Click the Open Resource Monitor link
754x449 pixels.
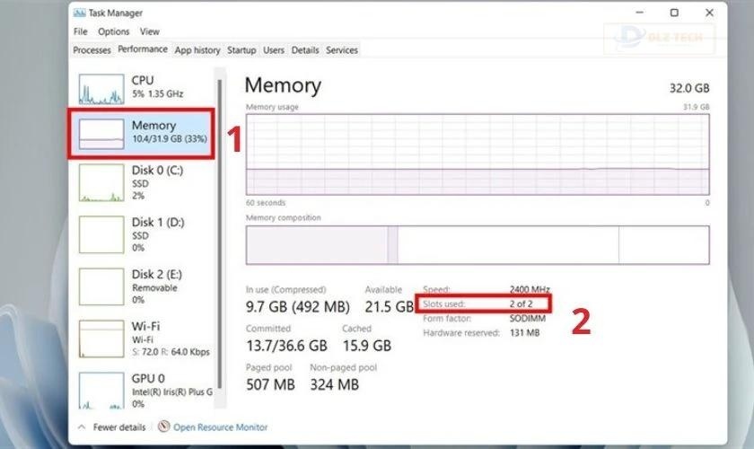[x=220, y=427]
